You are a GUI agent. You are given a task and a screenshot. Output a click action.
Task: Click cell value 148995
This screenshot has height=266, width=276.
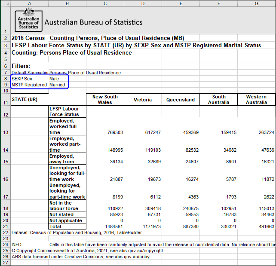tap(115, 150)
